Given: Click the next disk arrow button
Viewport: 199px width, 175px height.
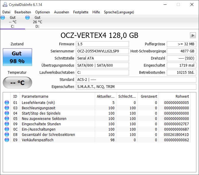Looking at the screenshot, I should pyautogui.click(x=193, y=35).
